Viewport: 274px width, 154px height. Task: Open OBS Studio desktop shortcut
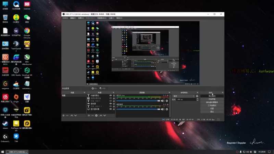click(x=16, y=72)
